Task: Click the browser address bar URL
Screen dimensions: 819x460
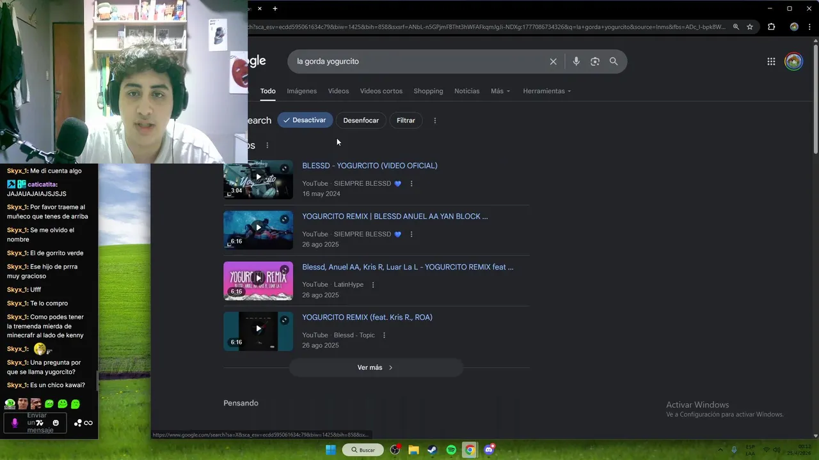Action: pyautogui.click(x=486, y=27)
